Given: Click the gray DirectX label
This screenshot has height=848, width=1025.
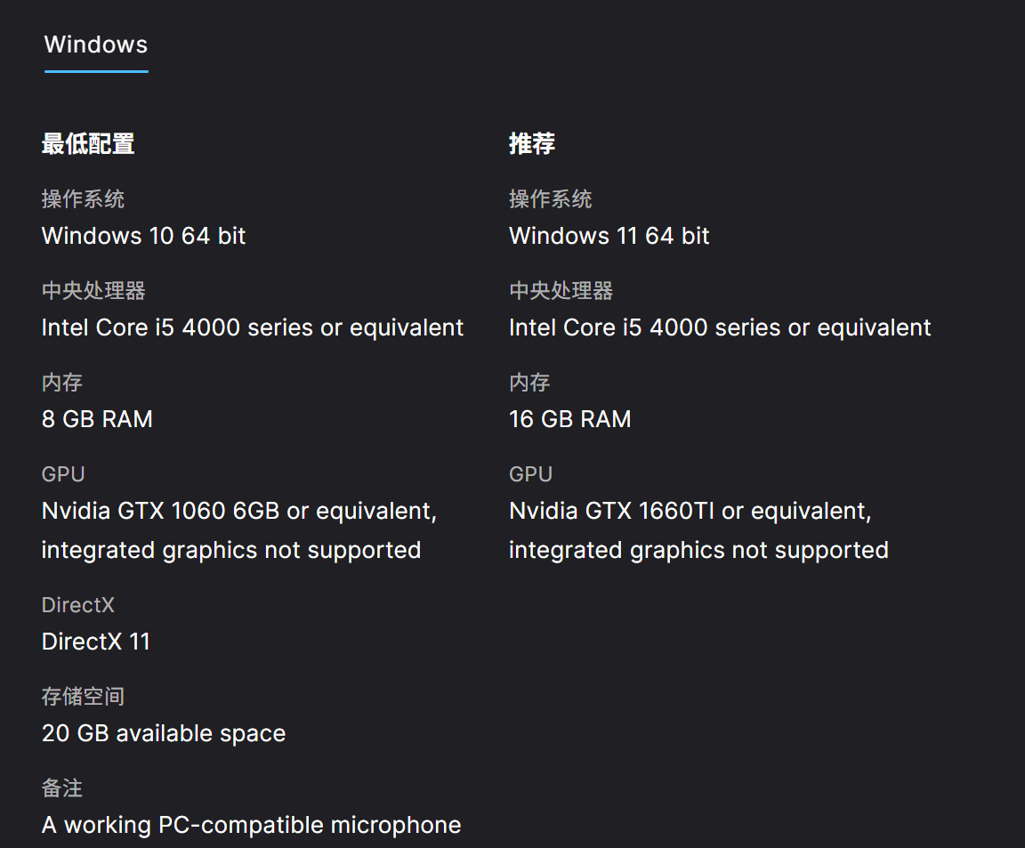Looking at the screenshot, I should [x=78, y=605].
